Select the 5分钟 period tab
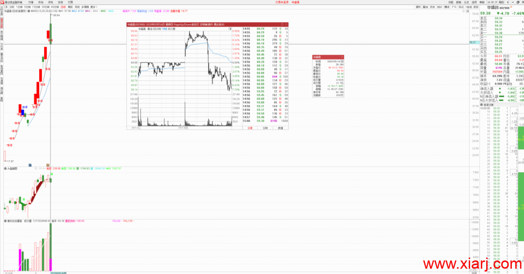 tap(27, 7)
